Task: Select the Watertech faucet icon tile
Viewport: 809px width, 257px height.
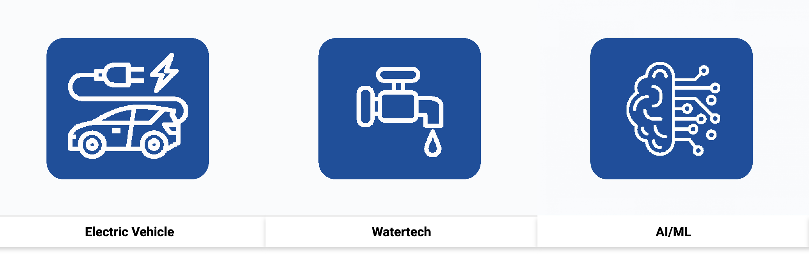Action: tap(400, 109)
